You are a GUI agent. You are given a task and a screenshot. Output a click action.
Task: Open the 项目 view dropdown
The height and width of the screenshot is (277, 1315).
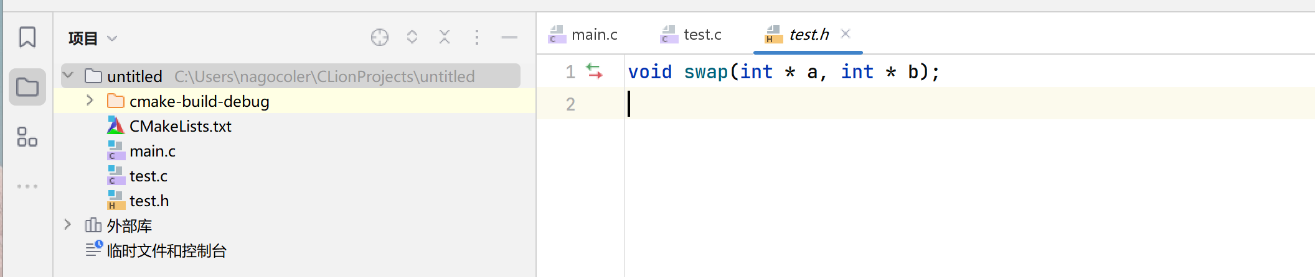click(92, 39)
